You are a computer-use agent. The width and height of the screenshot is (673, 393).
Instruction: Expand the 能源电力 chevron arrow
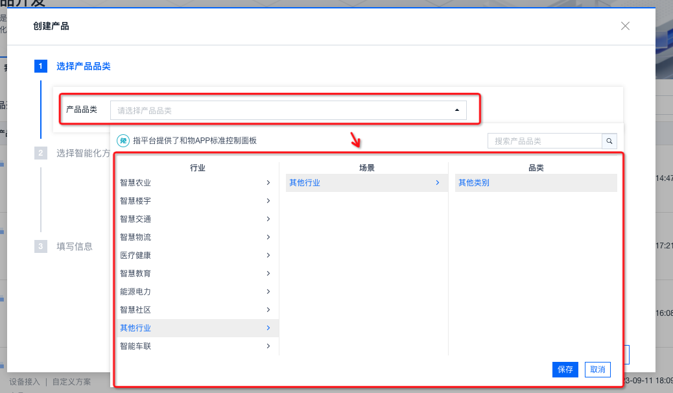pos(268,292)
